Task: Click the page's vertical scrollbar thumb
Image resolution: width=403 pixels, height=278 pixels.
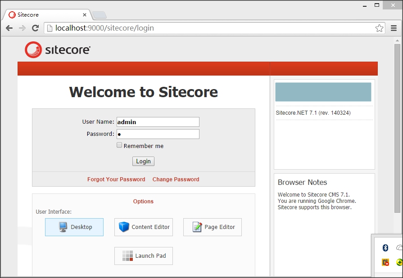Action: click(x=397, y=128)
